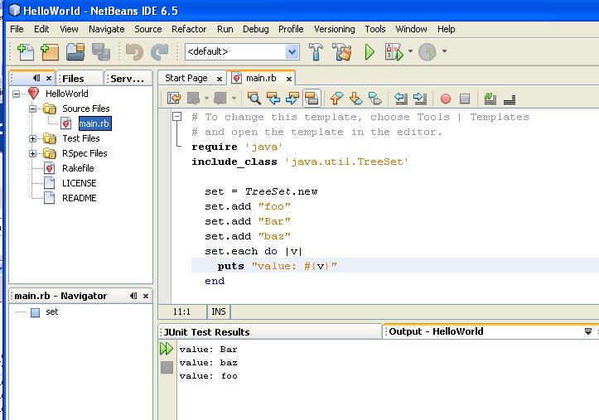Click the Comment lines editor icon
The width and height of the screenshot is (599, 420).
(490, 99)
